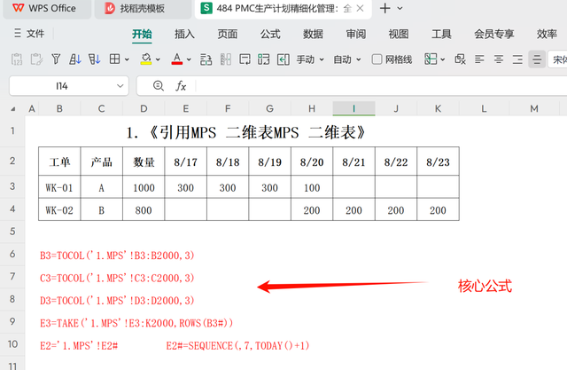Open the 会员专享 ribbon tab
567x370 pixels.
(494, 34)
